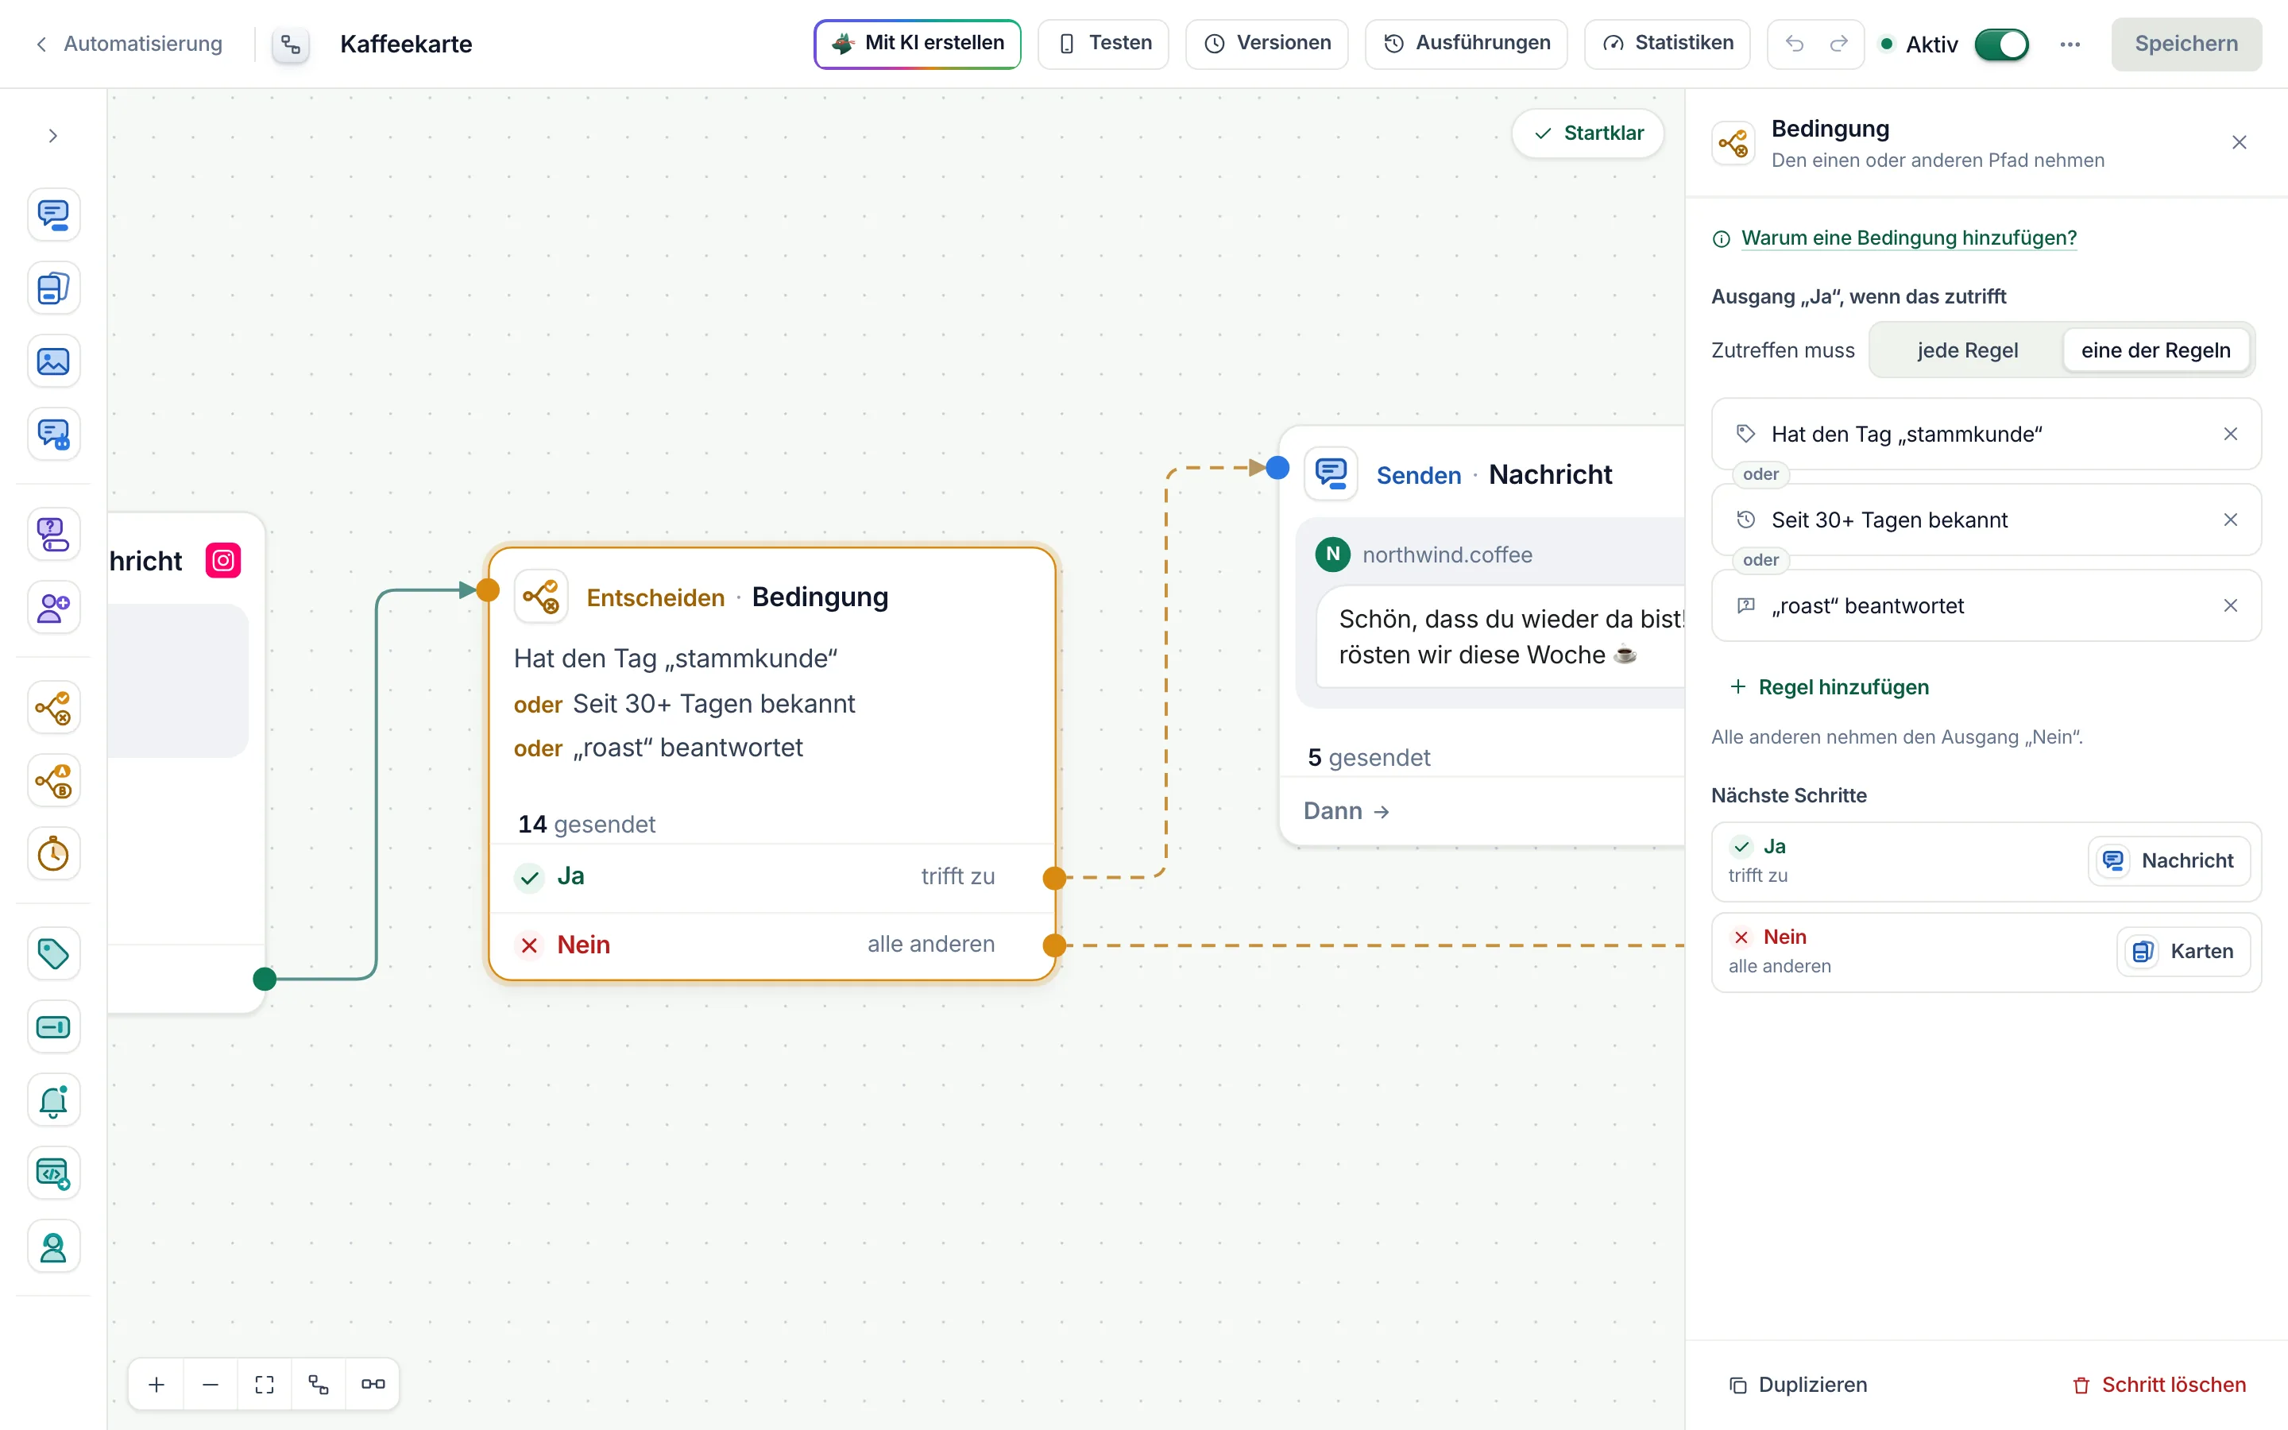
Task: Redo the last change
Action: click(1839, 44)
